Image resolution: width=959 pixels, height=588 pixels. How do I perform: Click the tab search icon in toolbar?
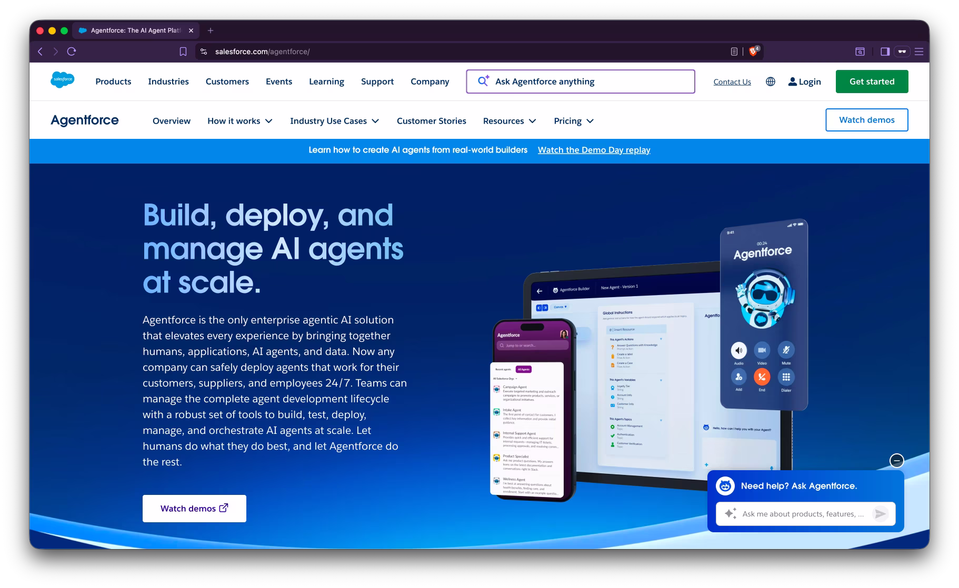[x=860, y=52]
